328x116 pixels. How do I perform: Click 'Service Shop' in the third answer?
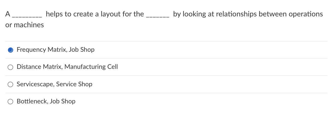(x=74, y=84)
